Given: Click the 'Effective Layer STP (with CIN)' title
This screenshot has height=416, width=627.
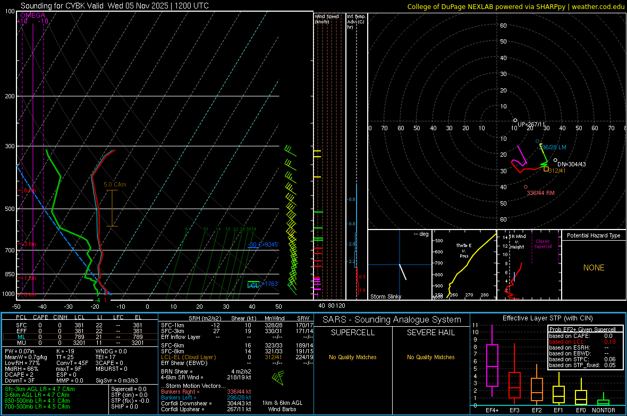Looking at the screenshot, I should (x=547, y=318).
